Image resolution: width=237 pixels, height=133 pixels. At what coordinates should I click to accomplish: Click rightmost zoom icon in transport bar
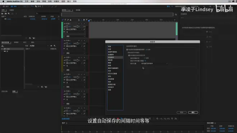coord(176,119)
